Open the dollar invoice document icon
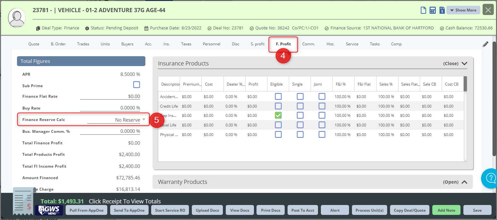Screen dimensions: 497x220 [x=442, y=10]
